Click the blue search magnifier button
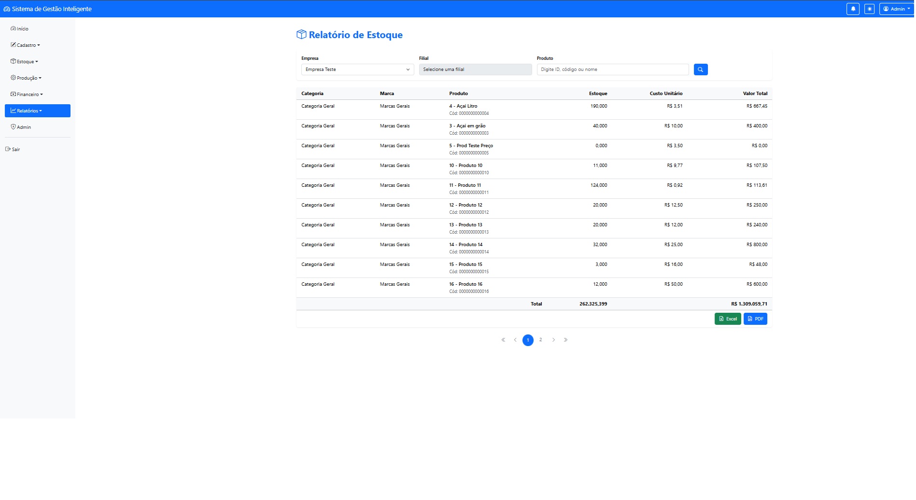This screenshot has width=916, height=500. point(700,69)
